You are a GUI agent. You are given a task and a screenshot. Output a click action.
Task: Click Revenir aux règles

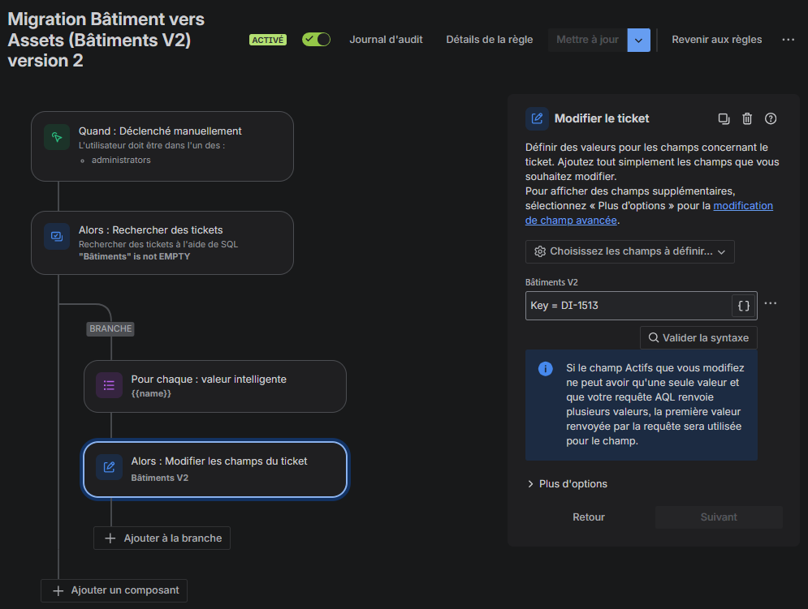(x=716, y=40)
